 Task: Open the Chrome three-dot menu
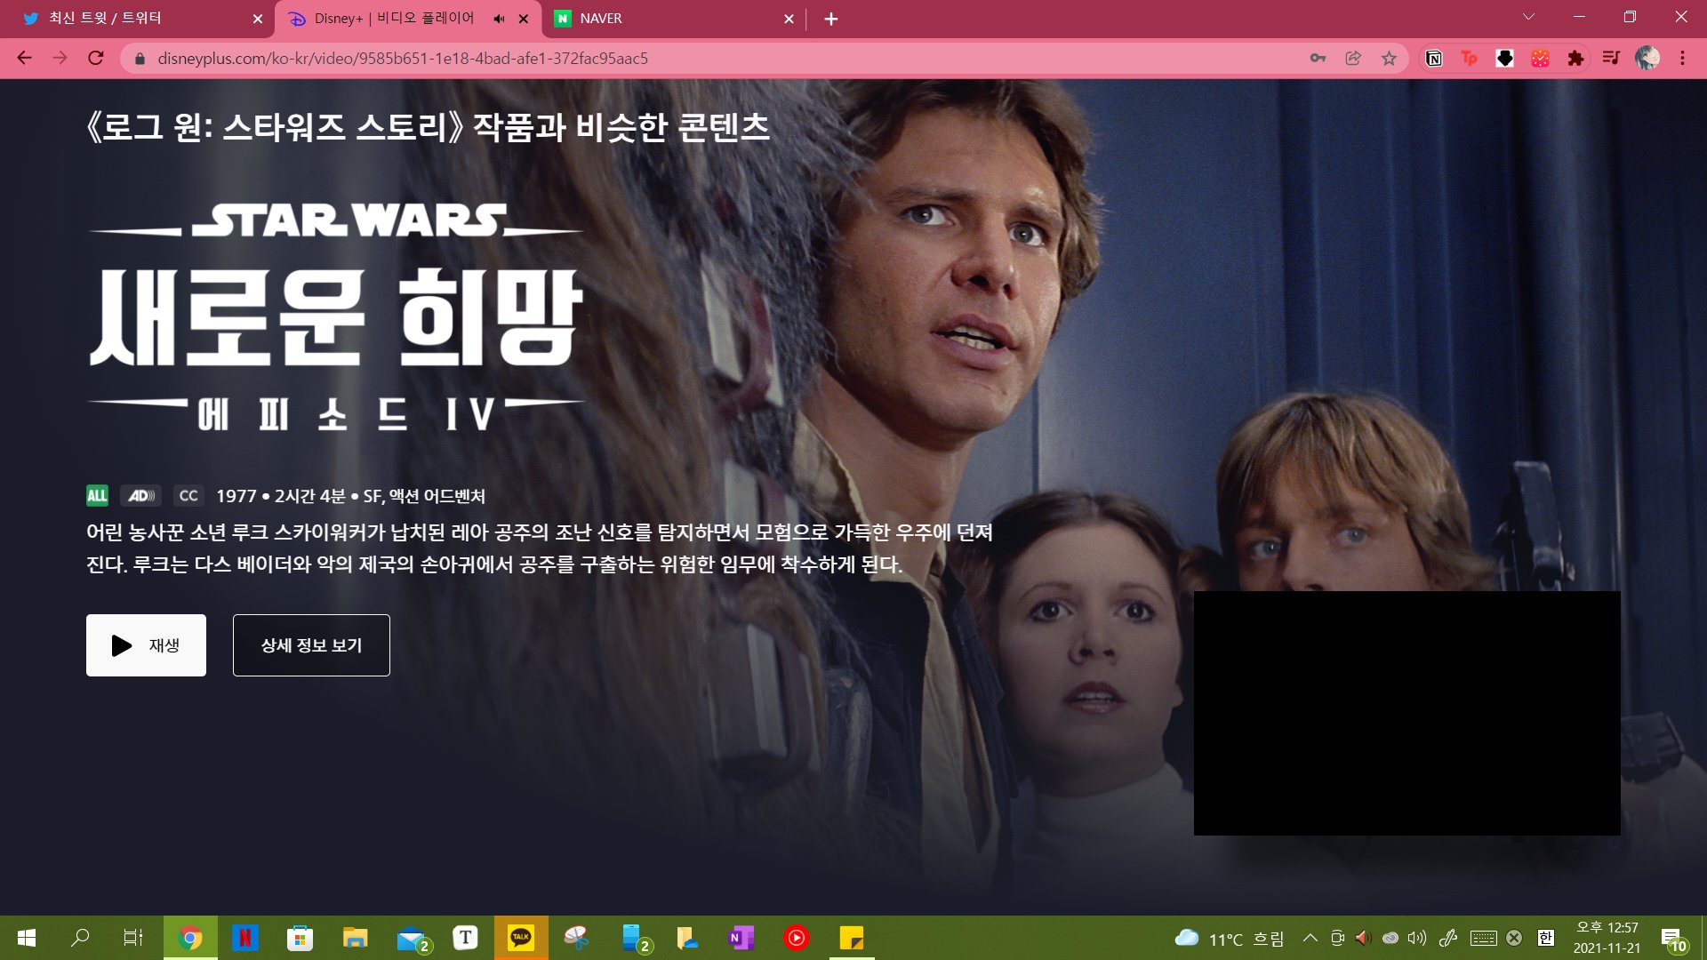pyautogui.click(x=1682, y=59)
